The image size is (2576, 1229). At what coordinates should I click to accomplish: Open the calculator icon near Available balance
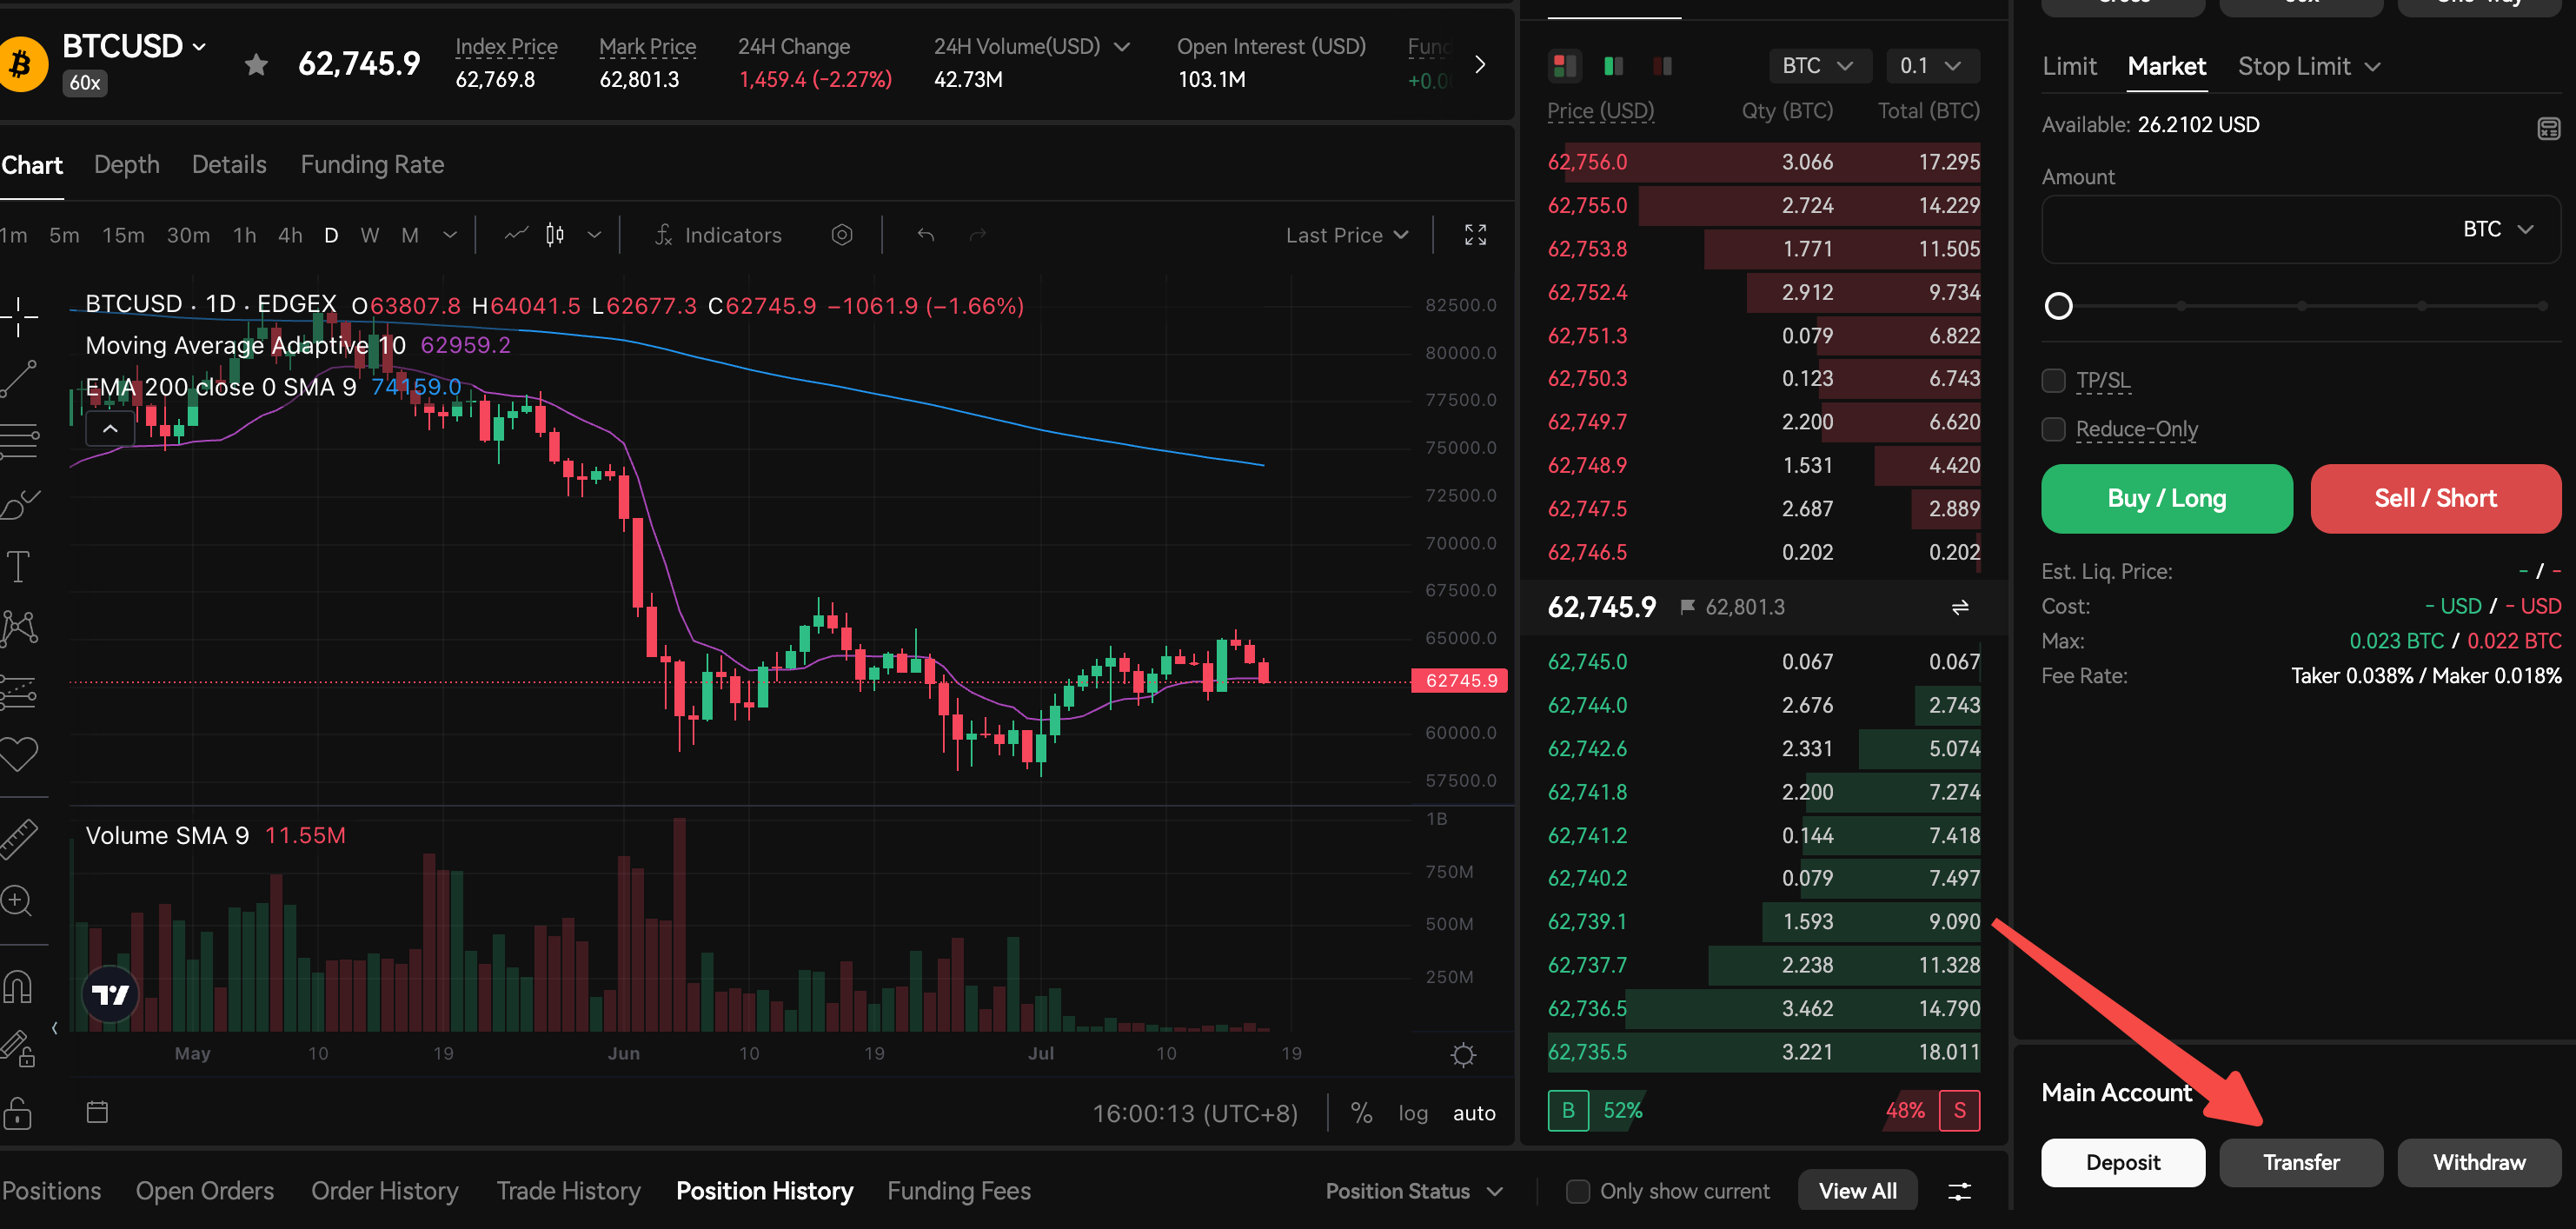(2548, 128)
